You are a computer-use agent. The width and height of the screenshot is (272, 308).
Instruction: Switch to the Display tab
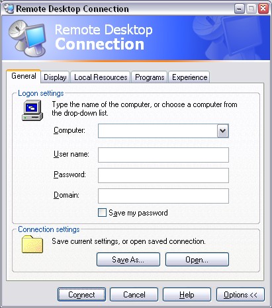click(55, 77)
